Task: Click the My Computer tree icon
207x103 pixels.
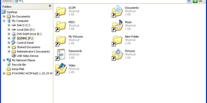Action: [9, 21]
